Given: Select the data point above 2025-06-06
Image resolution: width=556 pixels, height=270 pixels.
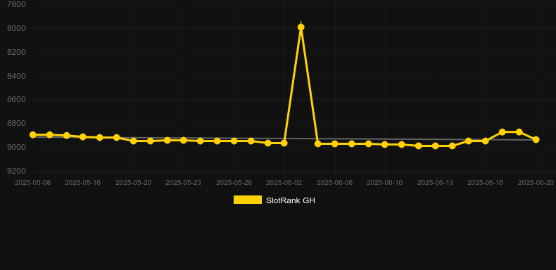Looking at the screenshot, I should (x=335, y=144).
